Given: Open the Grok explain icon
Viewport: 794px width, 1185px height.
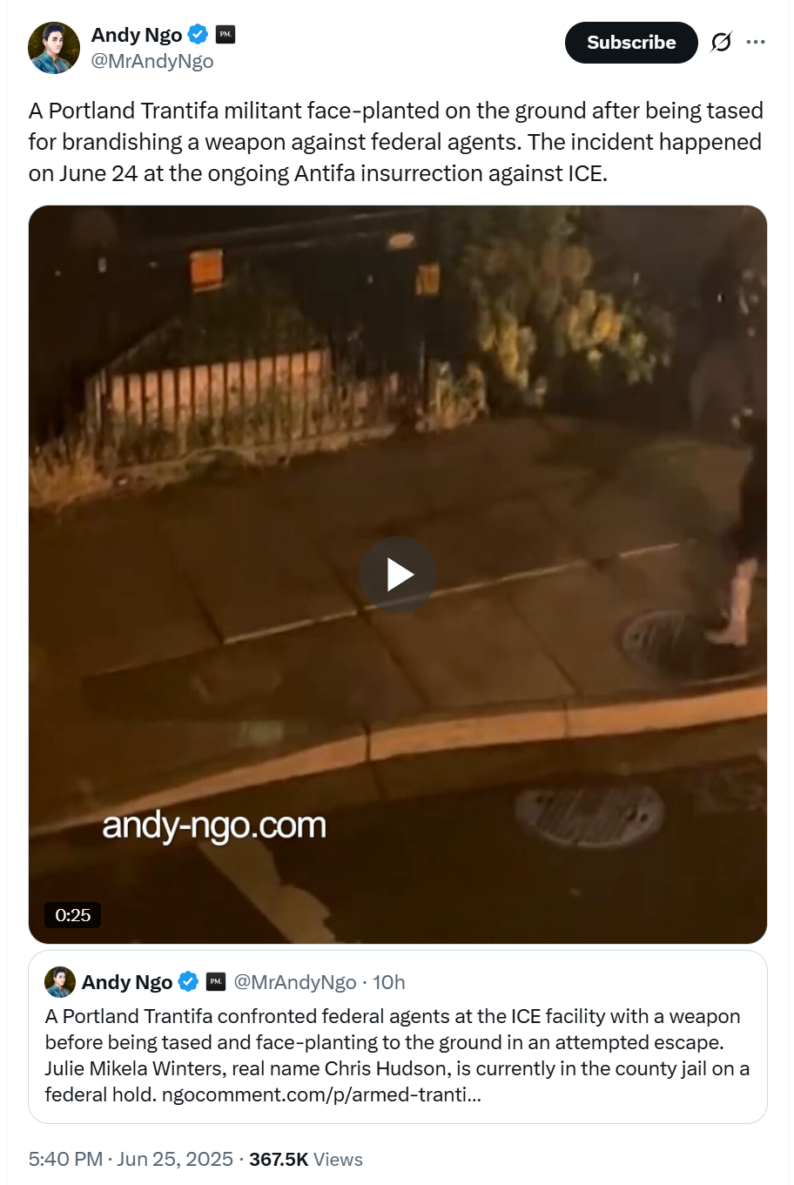Looking at the screenshot, I should point(721,42).
